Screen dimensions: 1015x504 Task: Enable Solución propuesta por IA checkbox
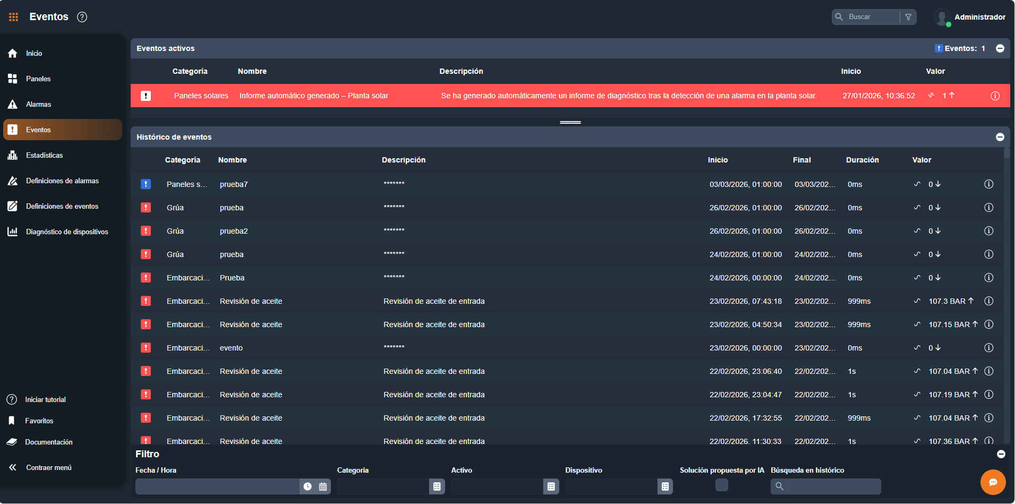pos(721,485)
